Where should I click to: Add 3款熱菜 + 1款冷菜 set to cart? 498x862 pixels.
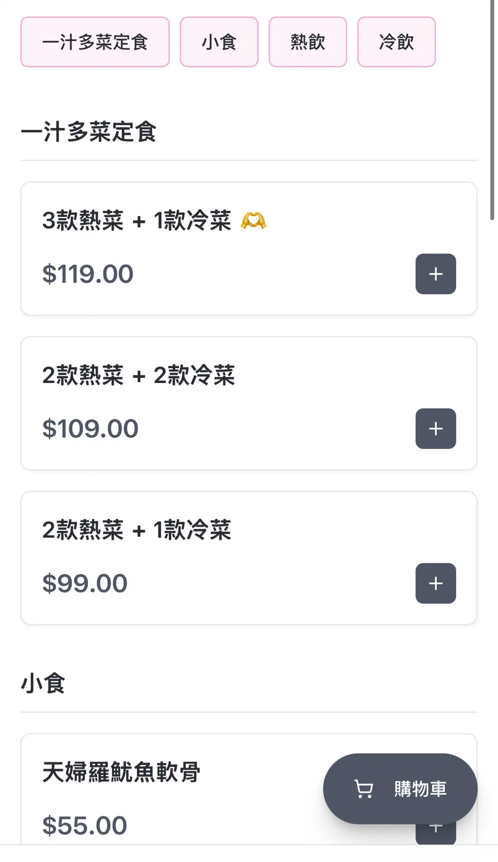pos(435,274)
